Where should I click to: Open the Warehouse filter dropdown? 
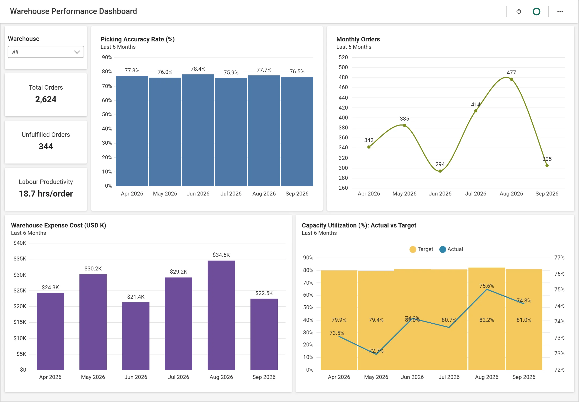pos(46,52)
